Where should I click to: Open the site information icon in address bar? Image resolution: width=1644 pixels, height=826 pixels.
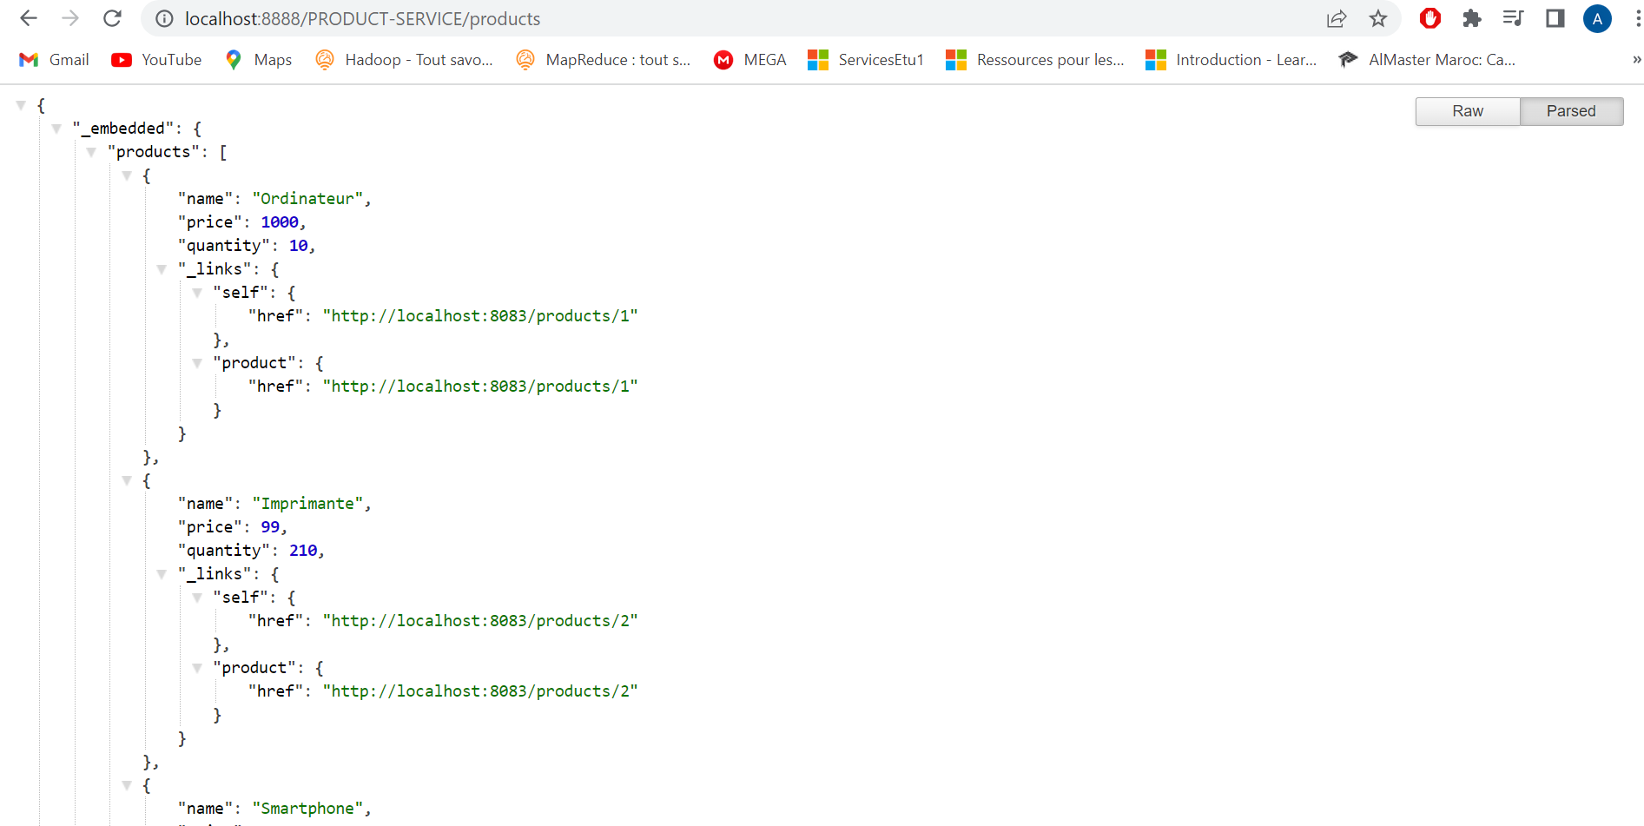[162, 18]
